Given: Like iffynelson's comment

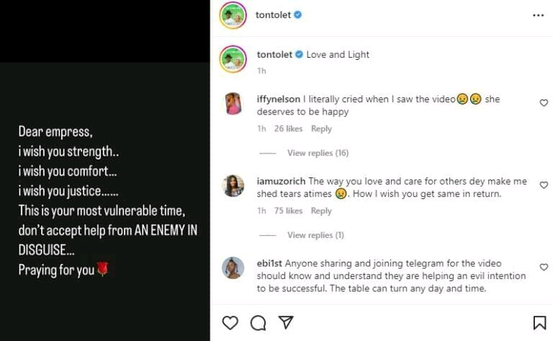Looking at the screenshot, I should 544,103.
